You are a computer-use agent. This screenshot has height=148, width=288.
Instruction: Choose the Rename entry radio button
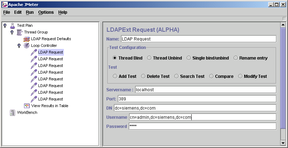pyautogui.click(x=236, y=58)
